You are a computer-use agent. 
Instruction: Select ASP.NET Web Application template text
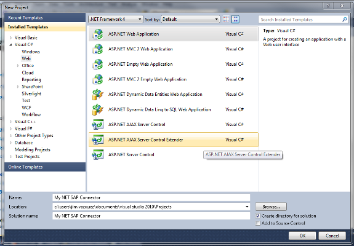click(x=134, y=34)
